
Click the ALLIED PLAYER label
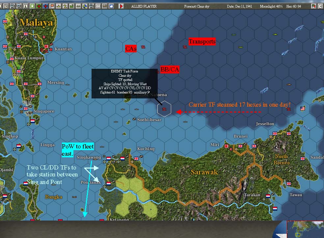point(144,6)
